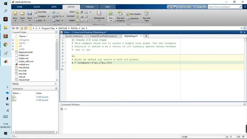Click the Find Files button
The height and width of the screenshot is (139, 247).
pyautogui.click(x=40, y=12)
